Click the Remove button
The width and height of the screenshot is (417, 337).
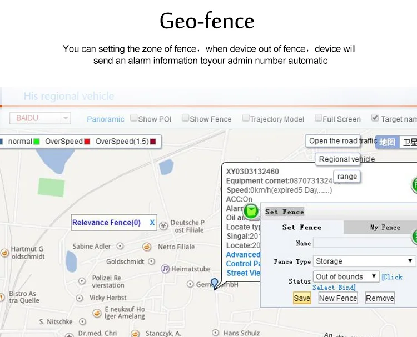380,298
